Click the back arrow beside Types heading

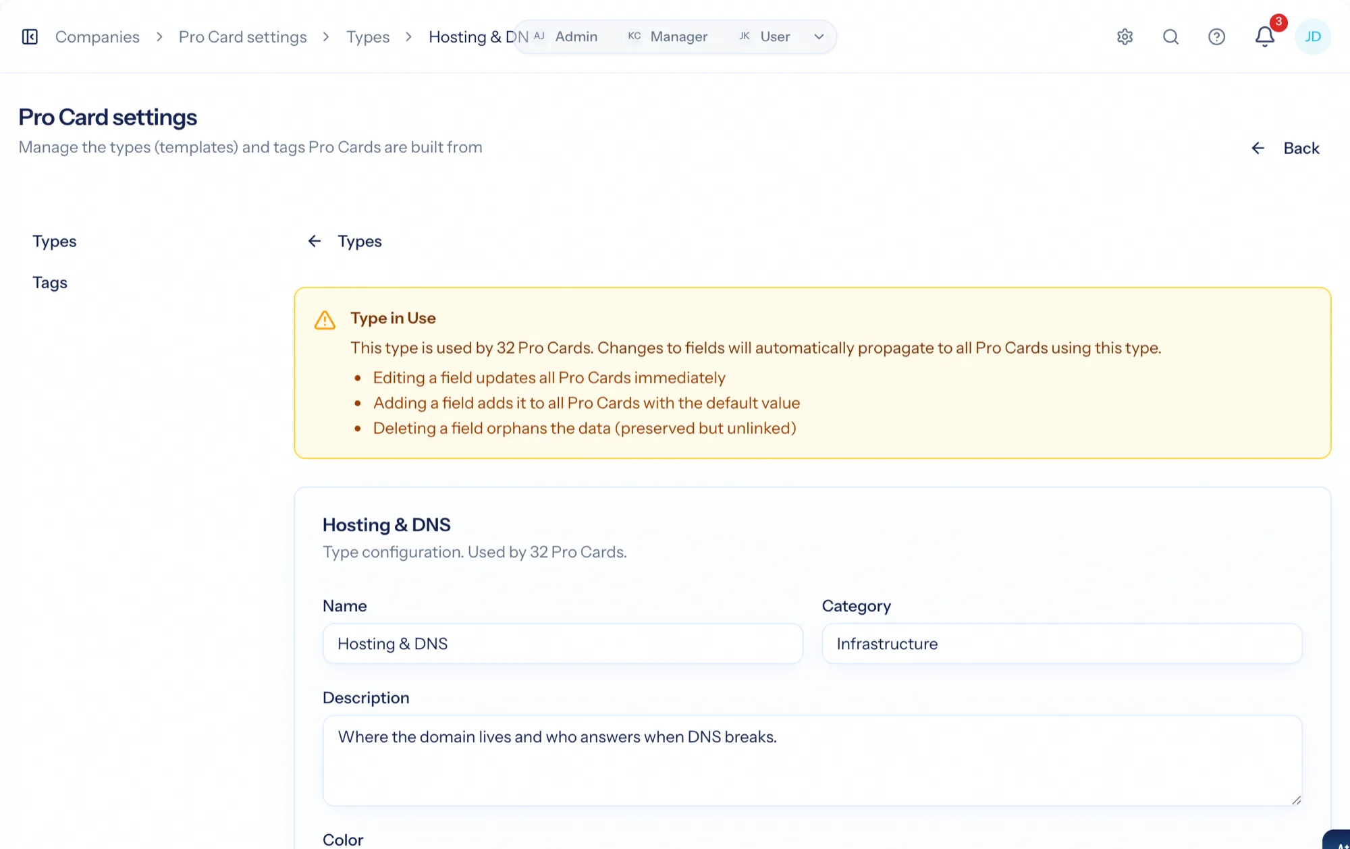(x=315, y=241)
